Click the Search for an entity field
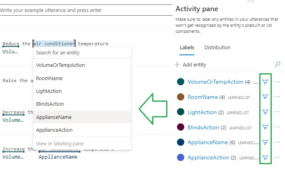This screenshot has height=171, width=285. [x=82, y=53]
